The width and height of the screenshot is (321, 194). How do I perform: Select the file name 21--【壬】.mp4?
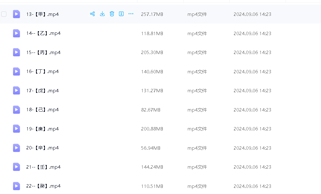[x=43, y=167]
